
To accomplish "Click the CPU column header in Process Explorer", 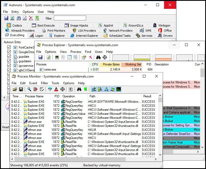I will click(x=94, y=64).
